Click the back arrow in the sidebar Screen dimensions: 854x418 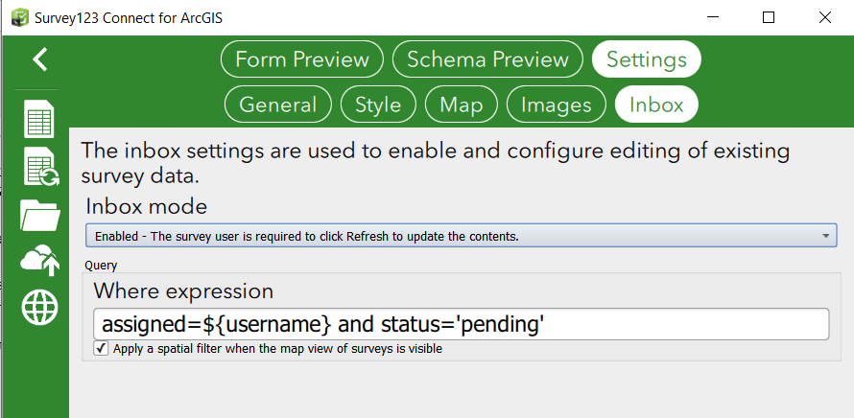(39, 59)
